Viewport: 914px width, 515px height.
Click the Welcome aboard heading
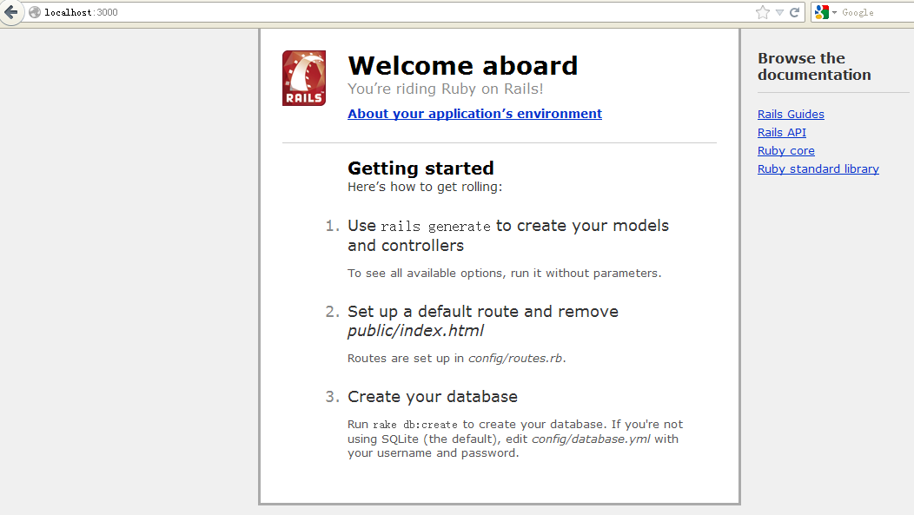click(x=462, y=65)
